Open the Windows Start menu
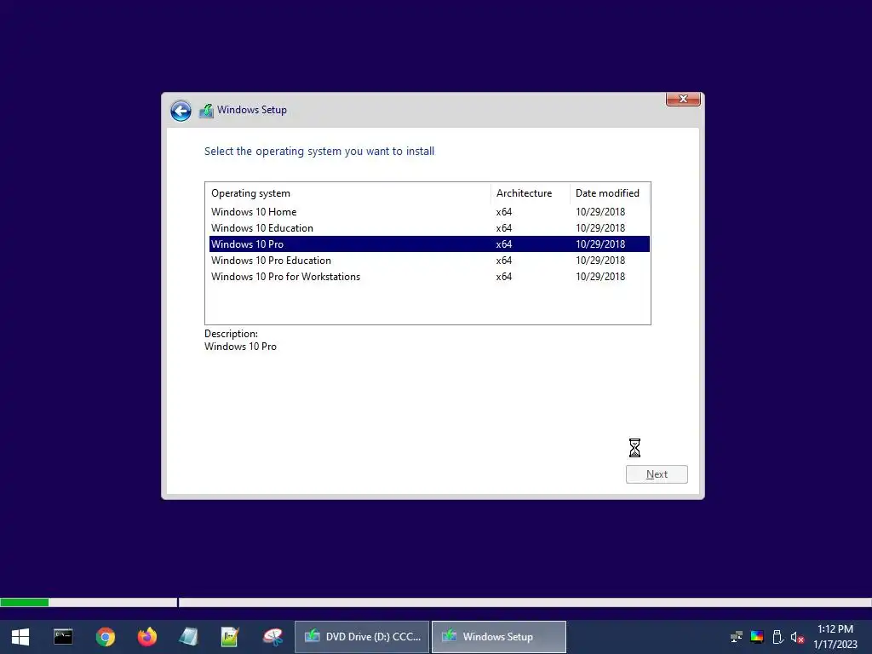Viewport: 872px width, 654px height. [20, 637]
